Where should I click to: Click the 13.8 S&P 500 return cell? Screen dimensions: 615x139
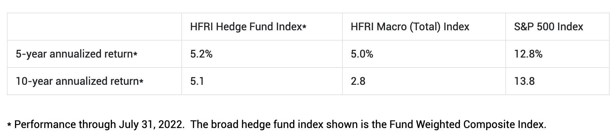(x=524, y=81)
